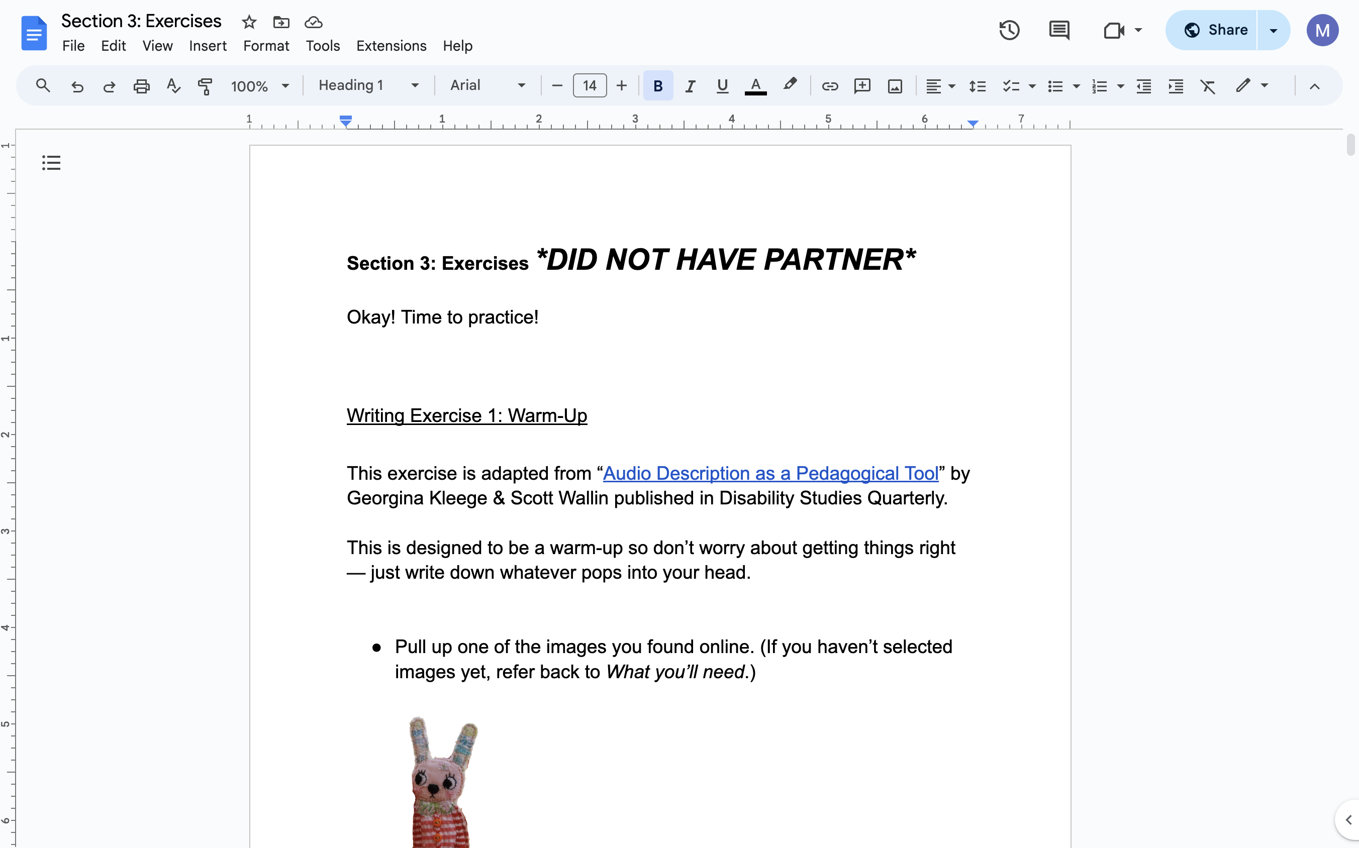Show document outline icon
Viewport: 1359px width, 848px height.
coord(51,163)
